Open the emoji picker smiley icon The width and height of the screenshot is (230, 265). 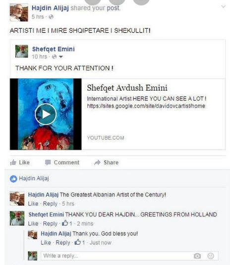211,256
